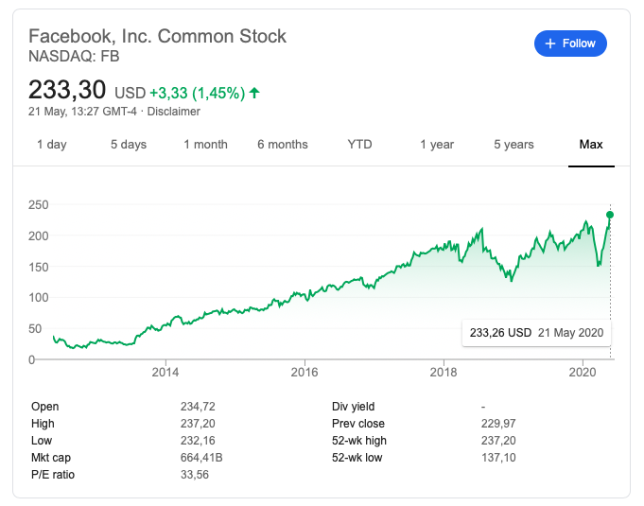Click the 2014 label on chart axis
Image resolution: width=644 pixels, height=506 pixels.
(x=165, y=372)
